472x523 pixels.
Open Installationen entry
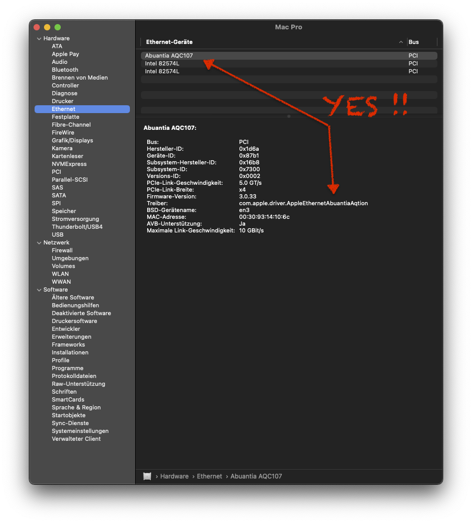pyautogui.click(x=70, y=352)
